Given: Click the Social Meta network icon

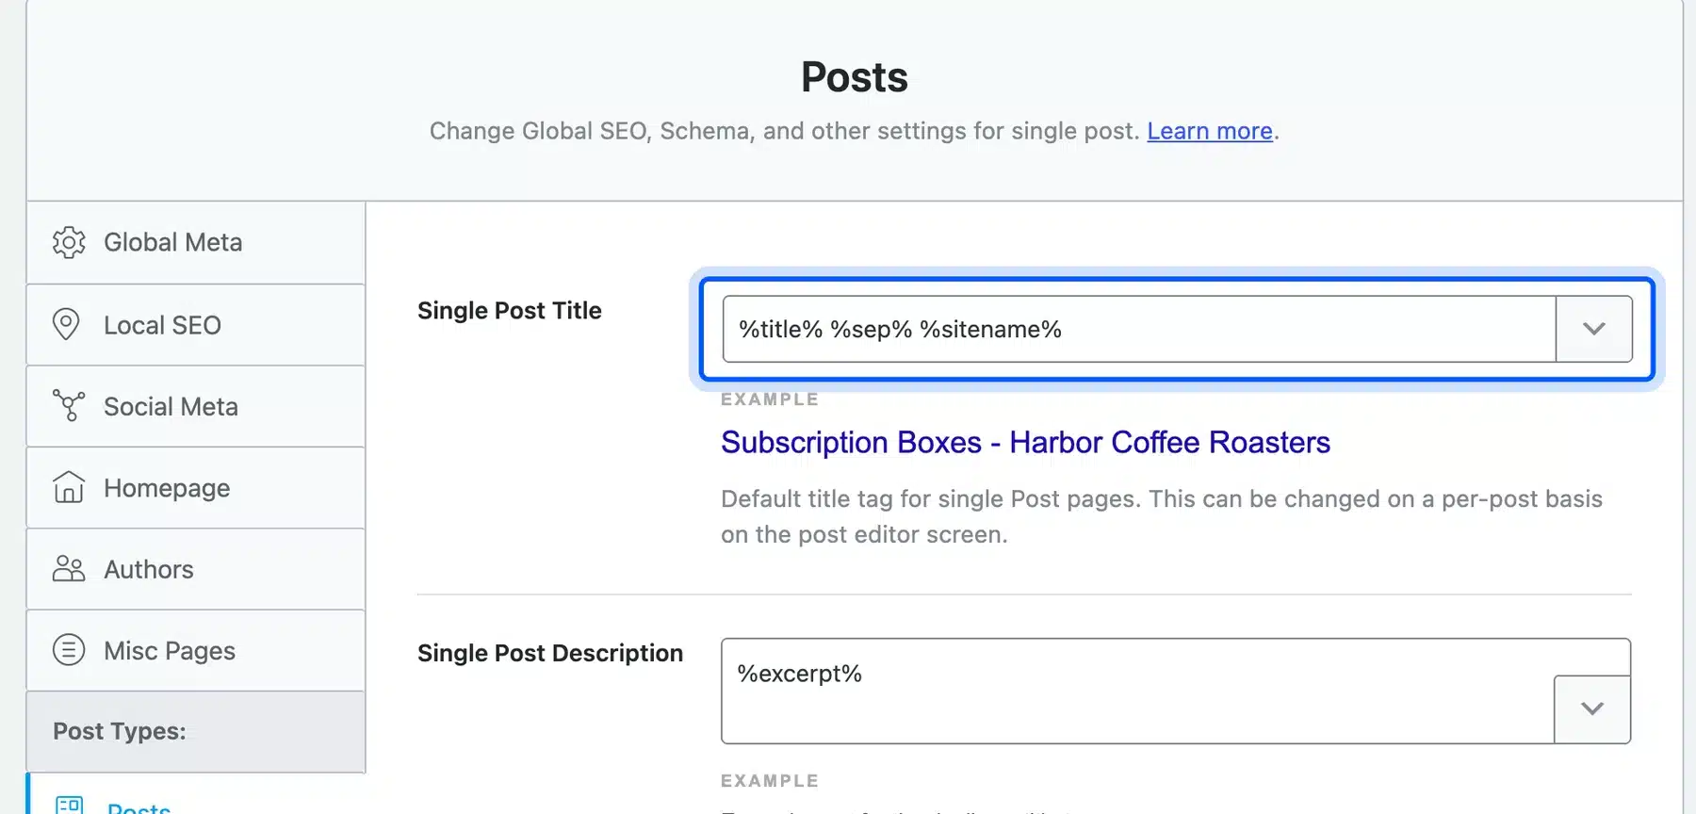Looking at the screenshot, I should point(69,406).
